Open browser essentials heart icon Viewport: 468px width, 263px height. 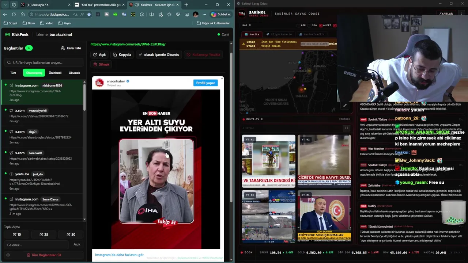[x=178, y=14]
